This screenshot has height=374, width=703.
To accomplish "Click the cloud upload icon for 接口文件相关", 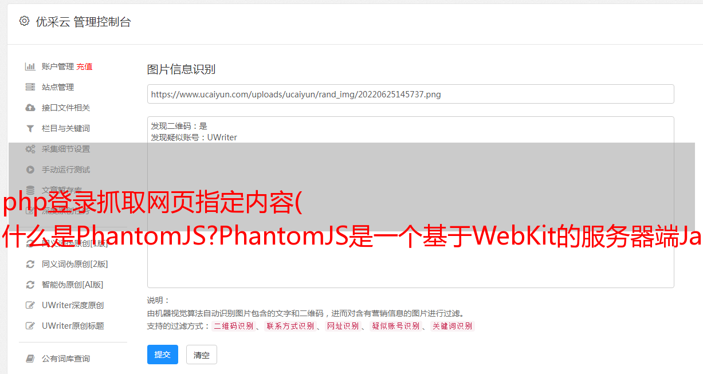I will [30, 108].
